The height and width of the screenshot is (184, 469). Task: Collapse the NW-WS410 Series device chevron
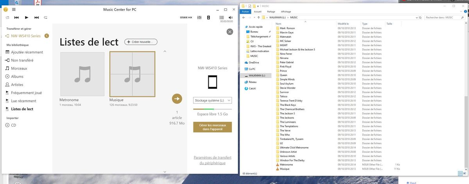tap(47, 36)
